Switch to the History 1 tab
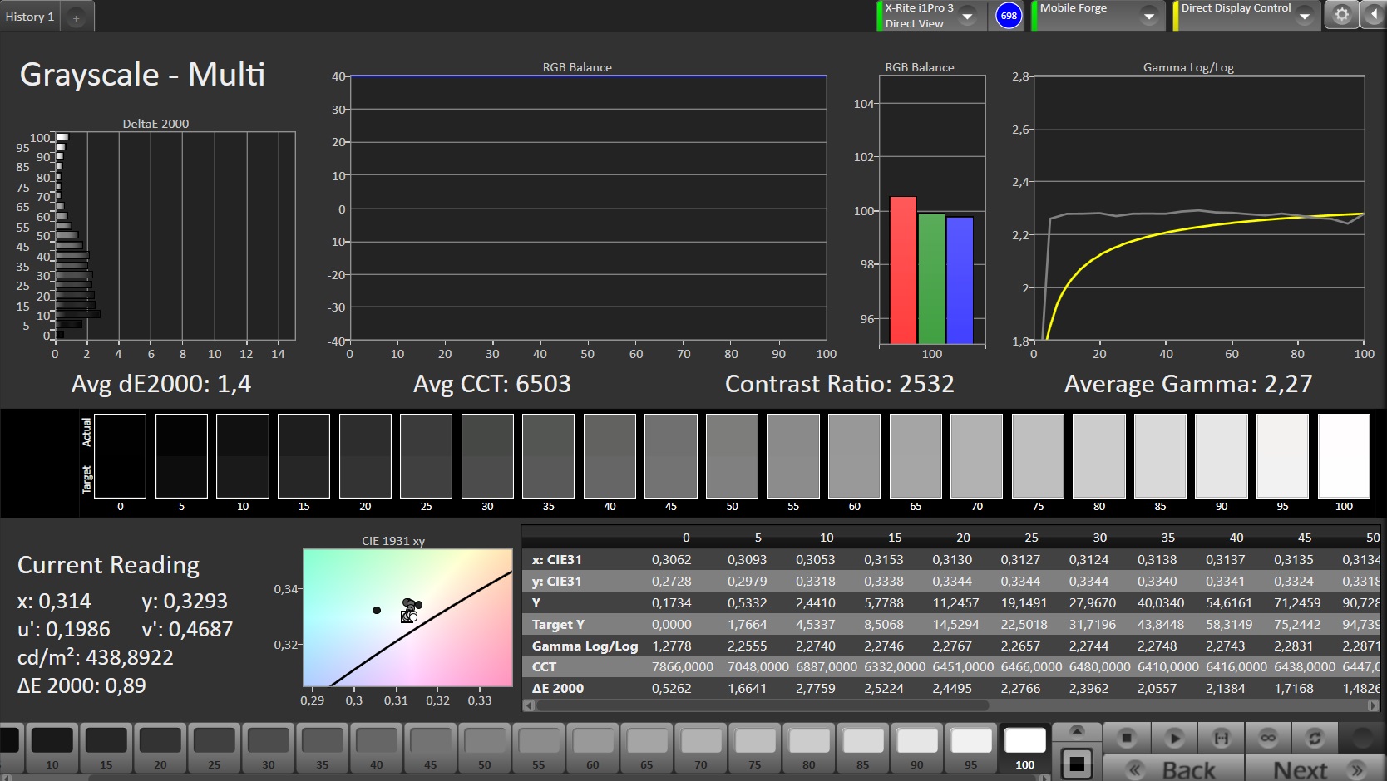This screenshot has width=1387, height=781. pyautogui.click(x=30, y=17)
